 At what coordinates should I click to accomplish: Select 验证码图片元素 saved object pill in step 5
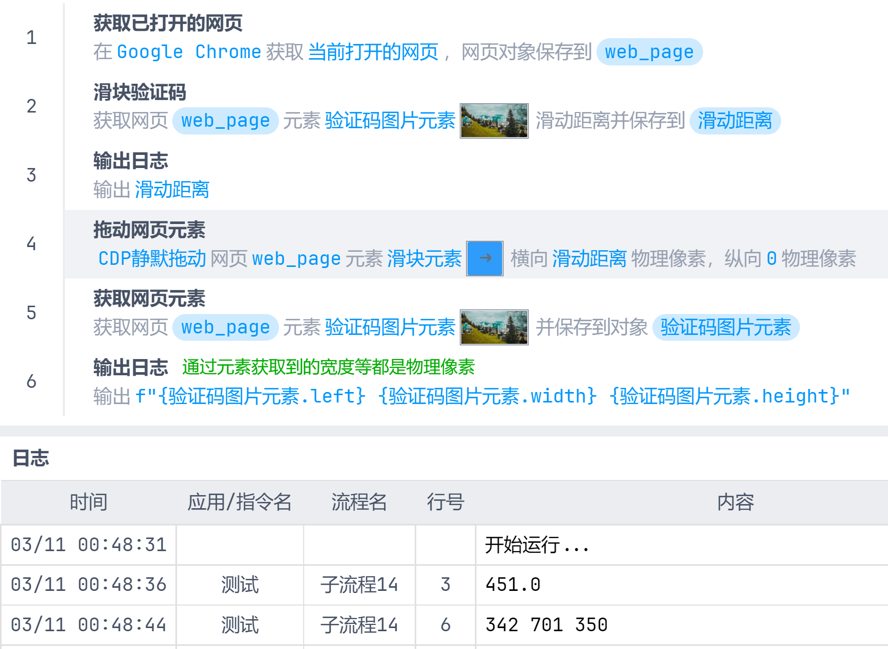(725, 327)
